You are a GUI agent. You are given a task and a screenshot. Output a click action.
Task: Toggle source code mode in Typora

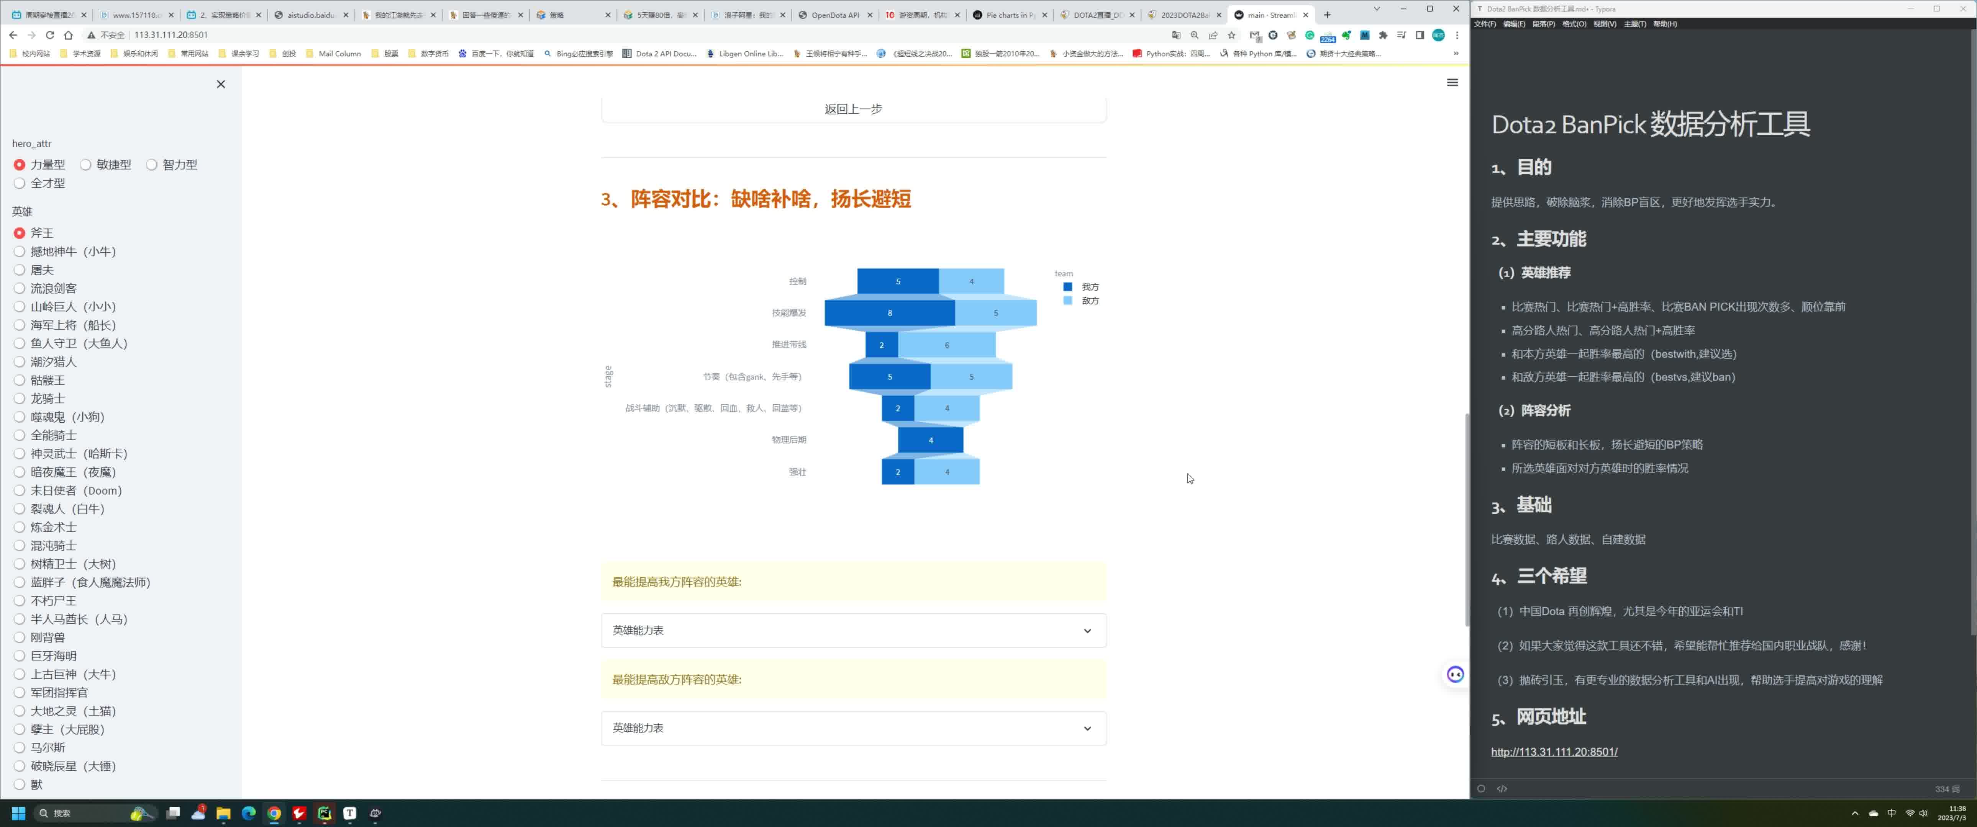[1502, 789]
